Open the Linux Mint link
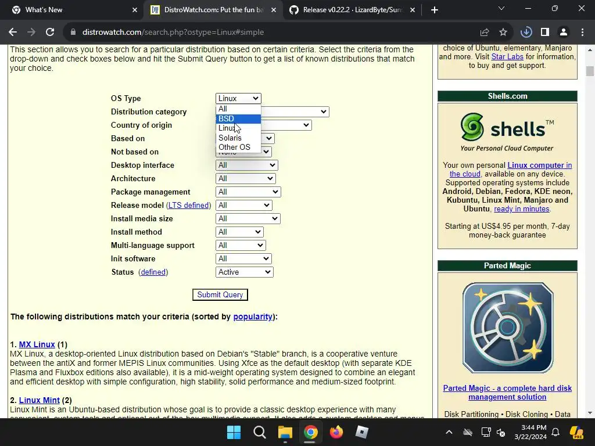 tap(40, 400)
